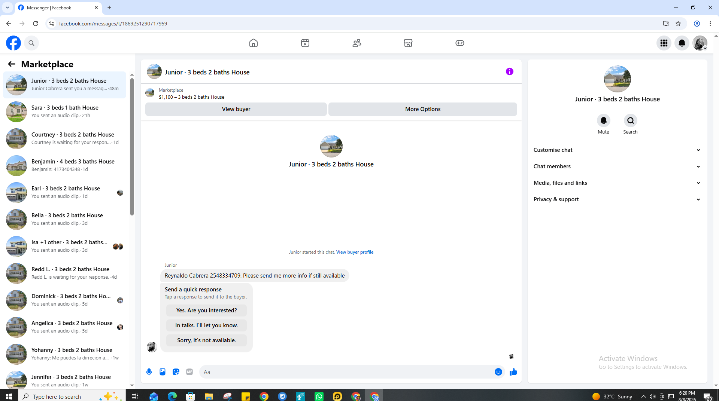
Task: Select the Messenger | Facebook browser tab
Action: coord(58,7)
